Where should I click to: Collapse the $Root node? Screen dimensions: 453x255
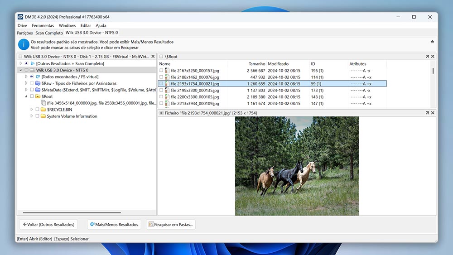coord(26,96)
